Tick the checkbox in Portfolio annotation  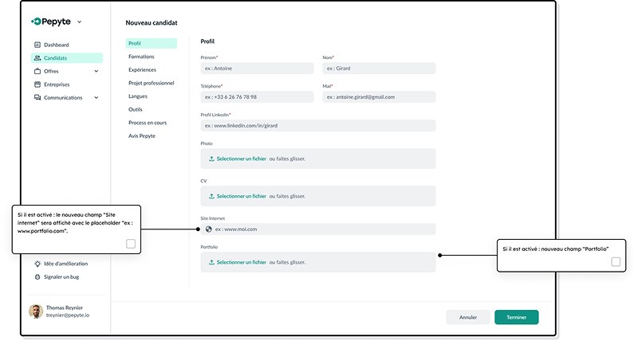coord(616,261)
